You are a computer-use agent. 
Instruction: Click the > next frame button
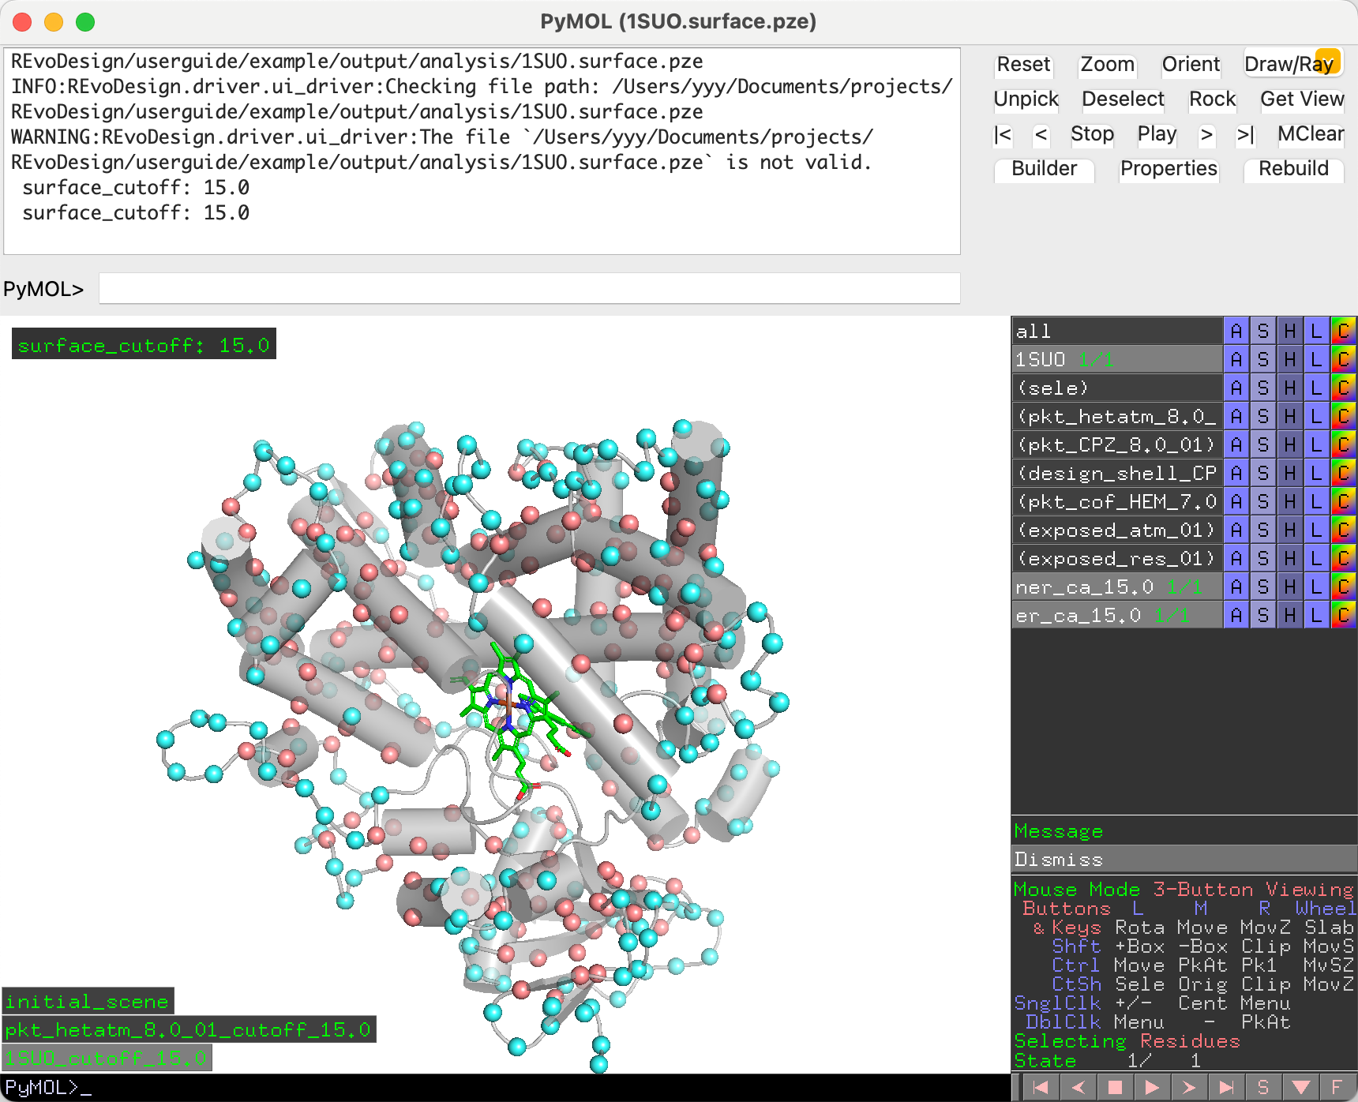pyautogui.click(x=1206, y=134)
